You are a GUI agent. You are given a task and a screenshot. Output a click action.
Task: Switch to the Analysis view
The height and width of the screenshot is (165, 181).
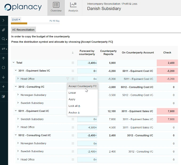pos(73,7)
